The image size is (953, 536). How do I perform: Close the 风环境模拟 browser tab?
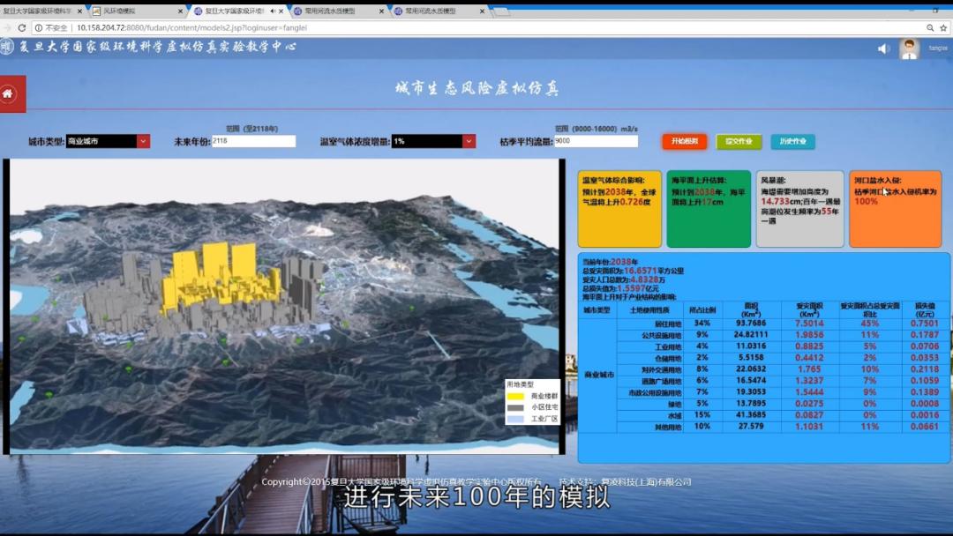[x=180, y=11]
